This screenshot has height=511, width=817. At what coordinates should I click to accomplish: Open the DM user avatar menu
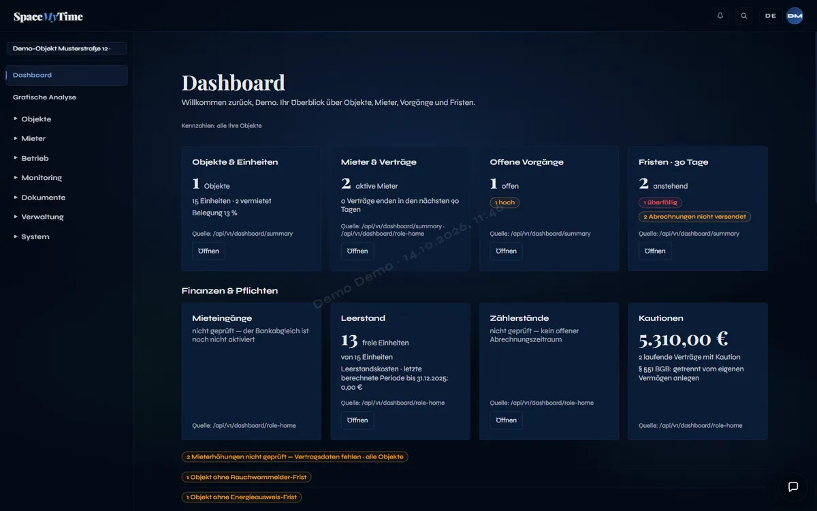pos(795,16)
